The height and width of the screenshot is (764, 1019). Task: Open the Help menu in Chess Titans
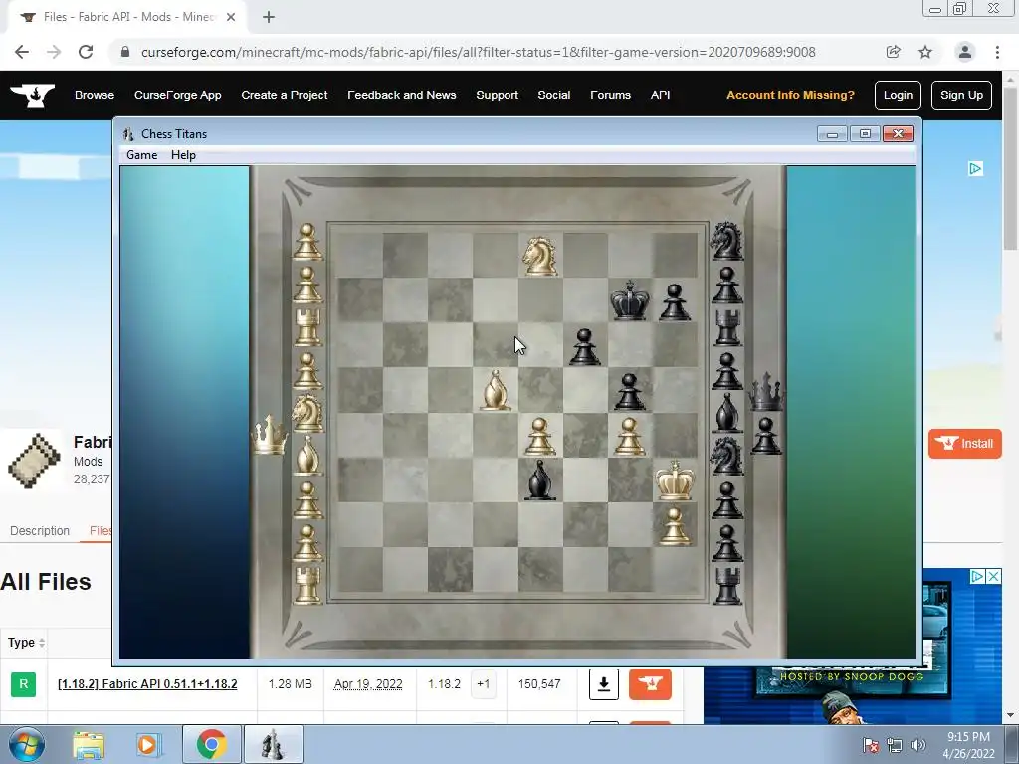[183, 155]
